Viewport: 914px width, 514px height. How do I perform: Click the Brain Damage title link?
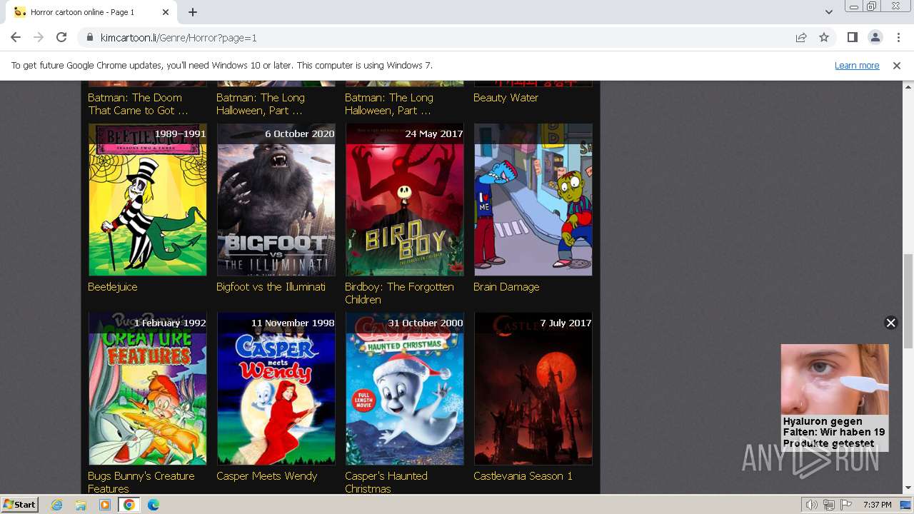(506, 287)
